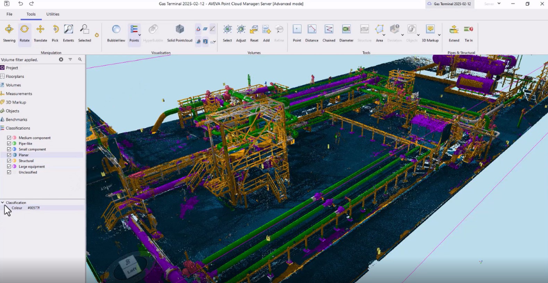Open the Floorplans tree node
Screen dimensions: 548x283
[15, 76]
